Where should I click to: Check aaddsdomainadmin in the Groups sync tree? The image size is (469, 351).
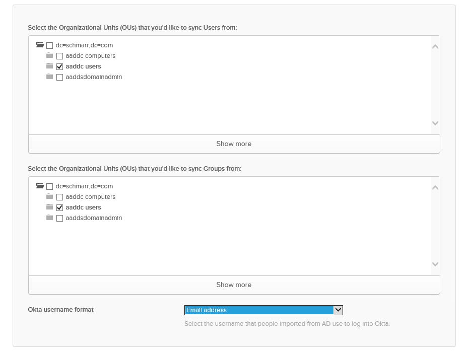(x=59, y=218)
